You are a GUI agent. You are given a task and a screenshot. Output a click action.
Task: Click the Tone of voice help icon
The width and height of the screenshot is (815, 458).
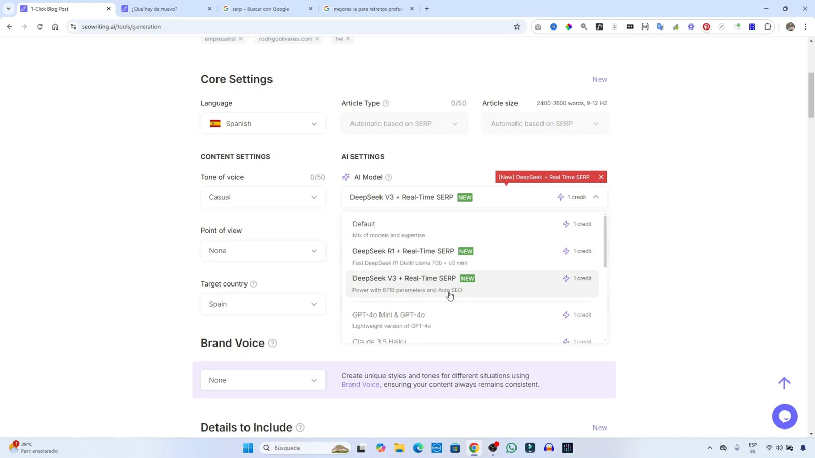(253, 177)
